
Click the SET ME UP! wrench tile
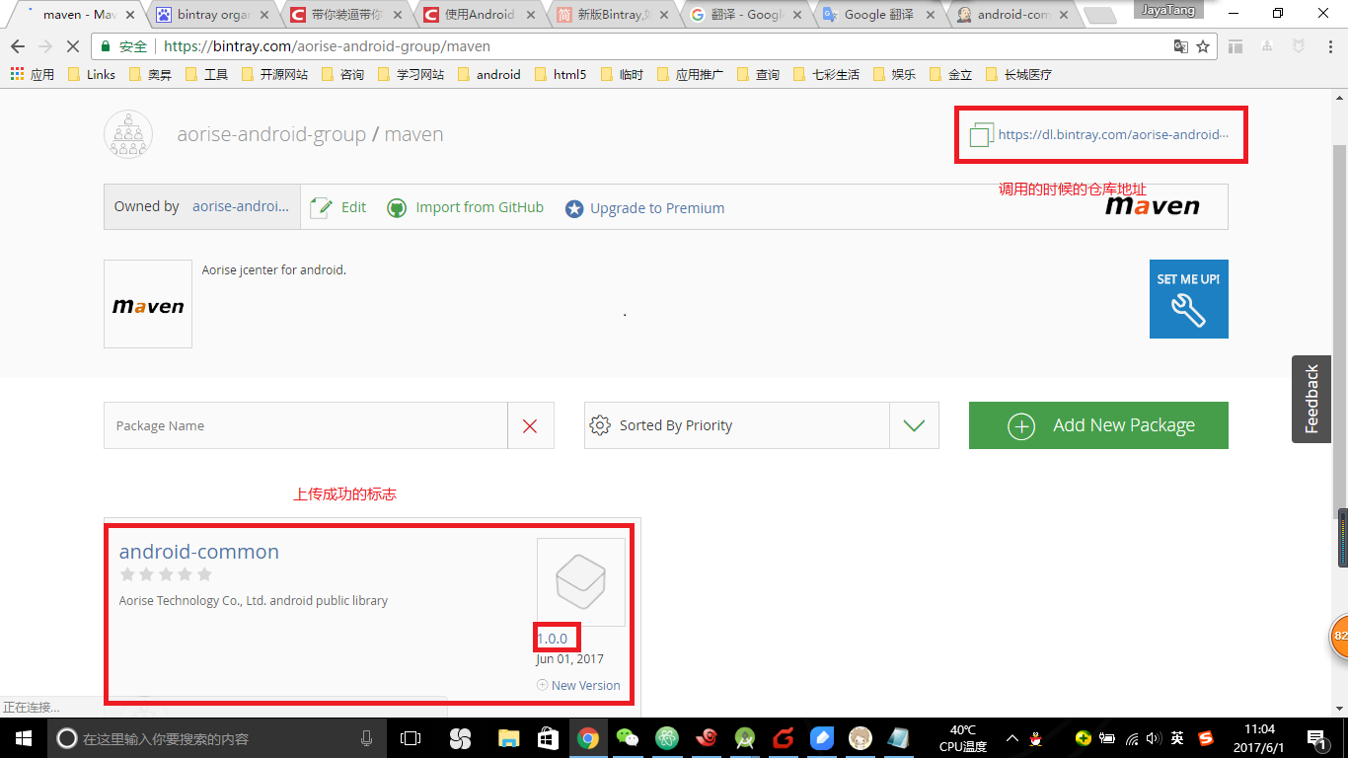(1188, 299)
